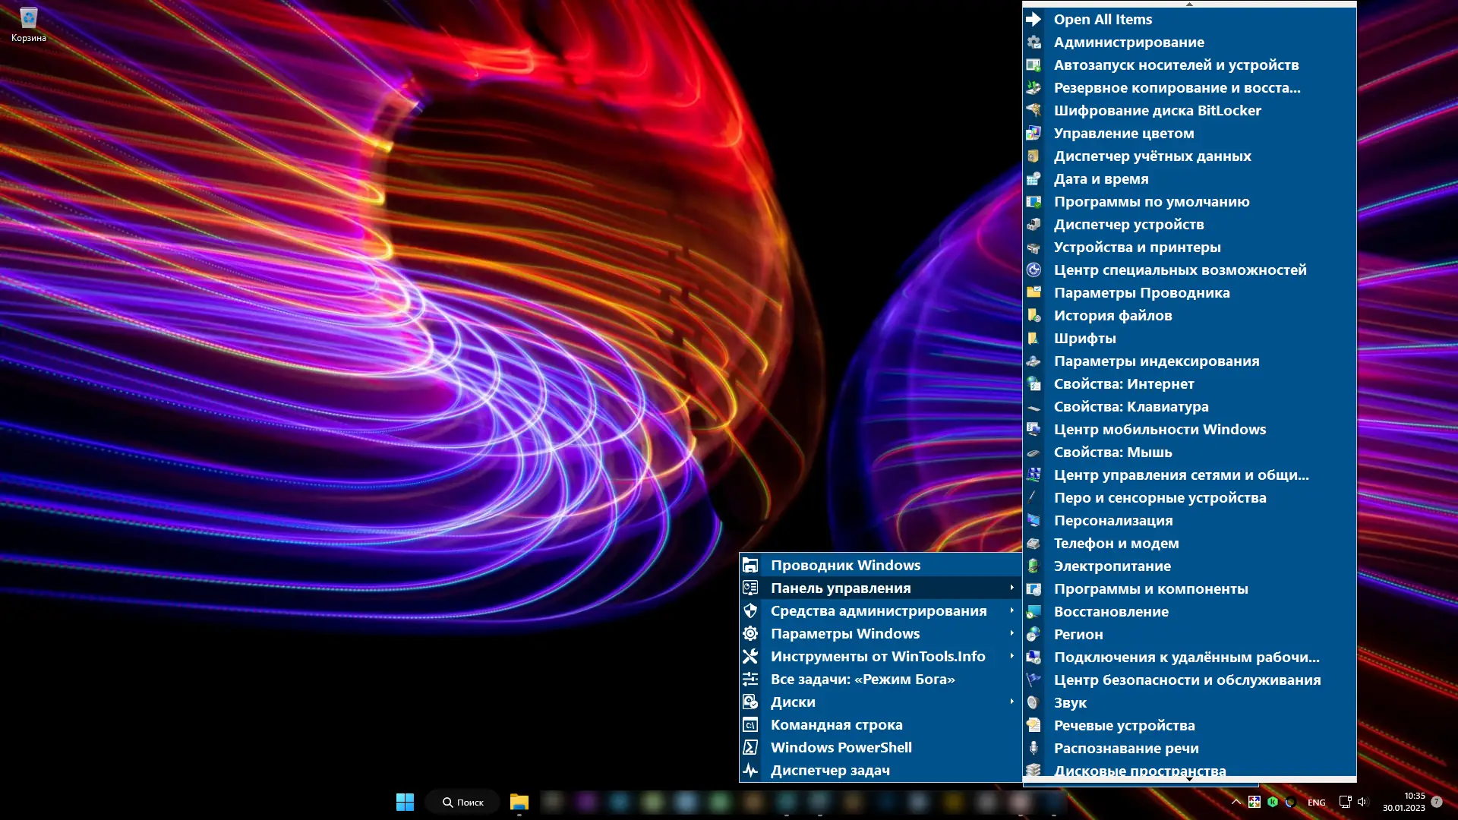Expand the Параметры Windows submenu arrow
1458x820 pixels.
pos(1011,633)
